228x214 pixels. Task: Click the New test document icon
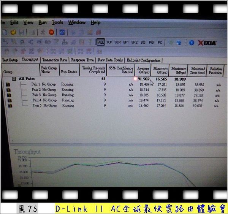(4, 32)
